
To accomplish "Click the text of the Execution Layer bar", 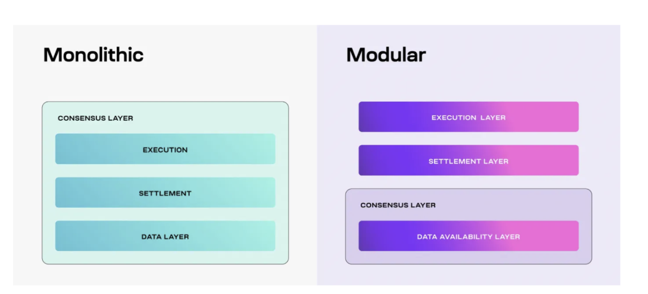I will [x=468, y=118].
